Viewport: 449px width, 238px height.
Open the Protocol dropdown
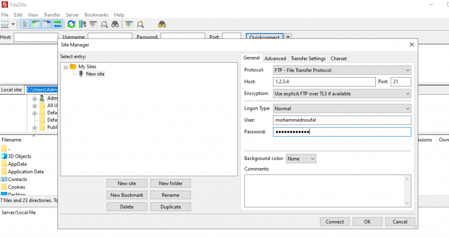(342, 70)
